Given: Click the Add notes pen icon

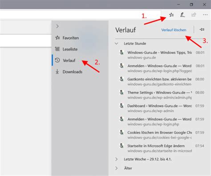Looking at the screenshot, I should click(x=183, y=15).
